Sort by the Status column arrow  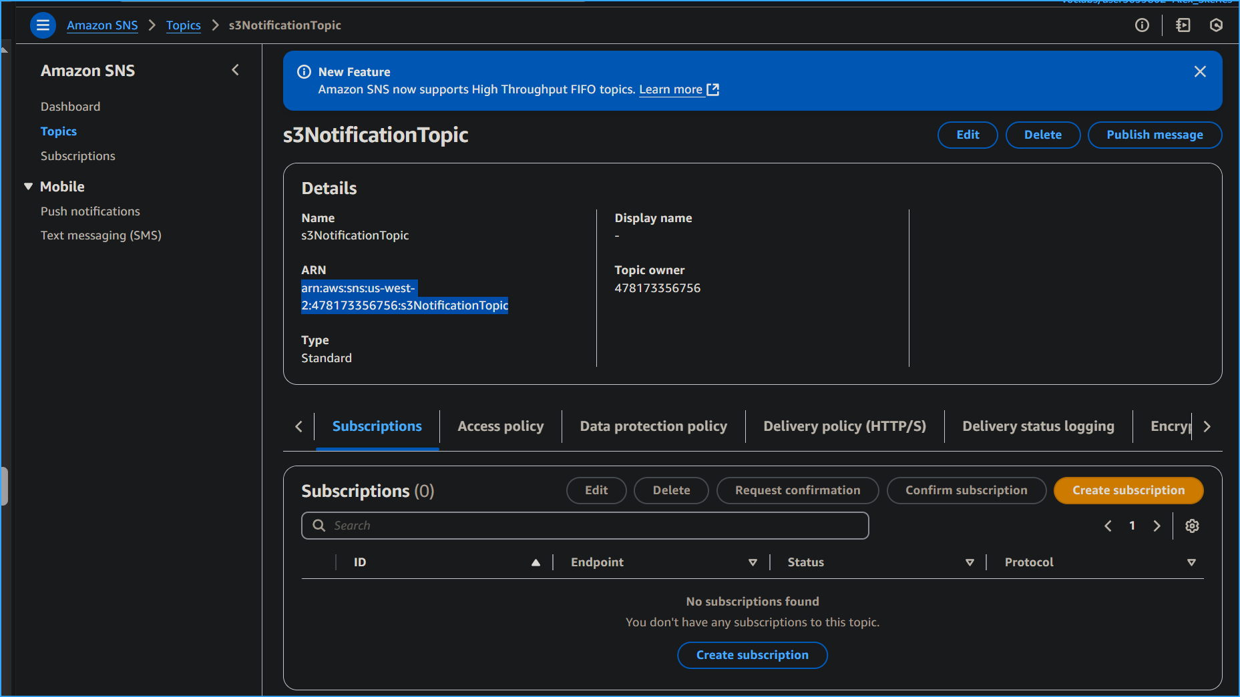[970, 563]
